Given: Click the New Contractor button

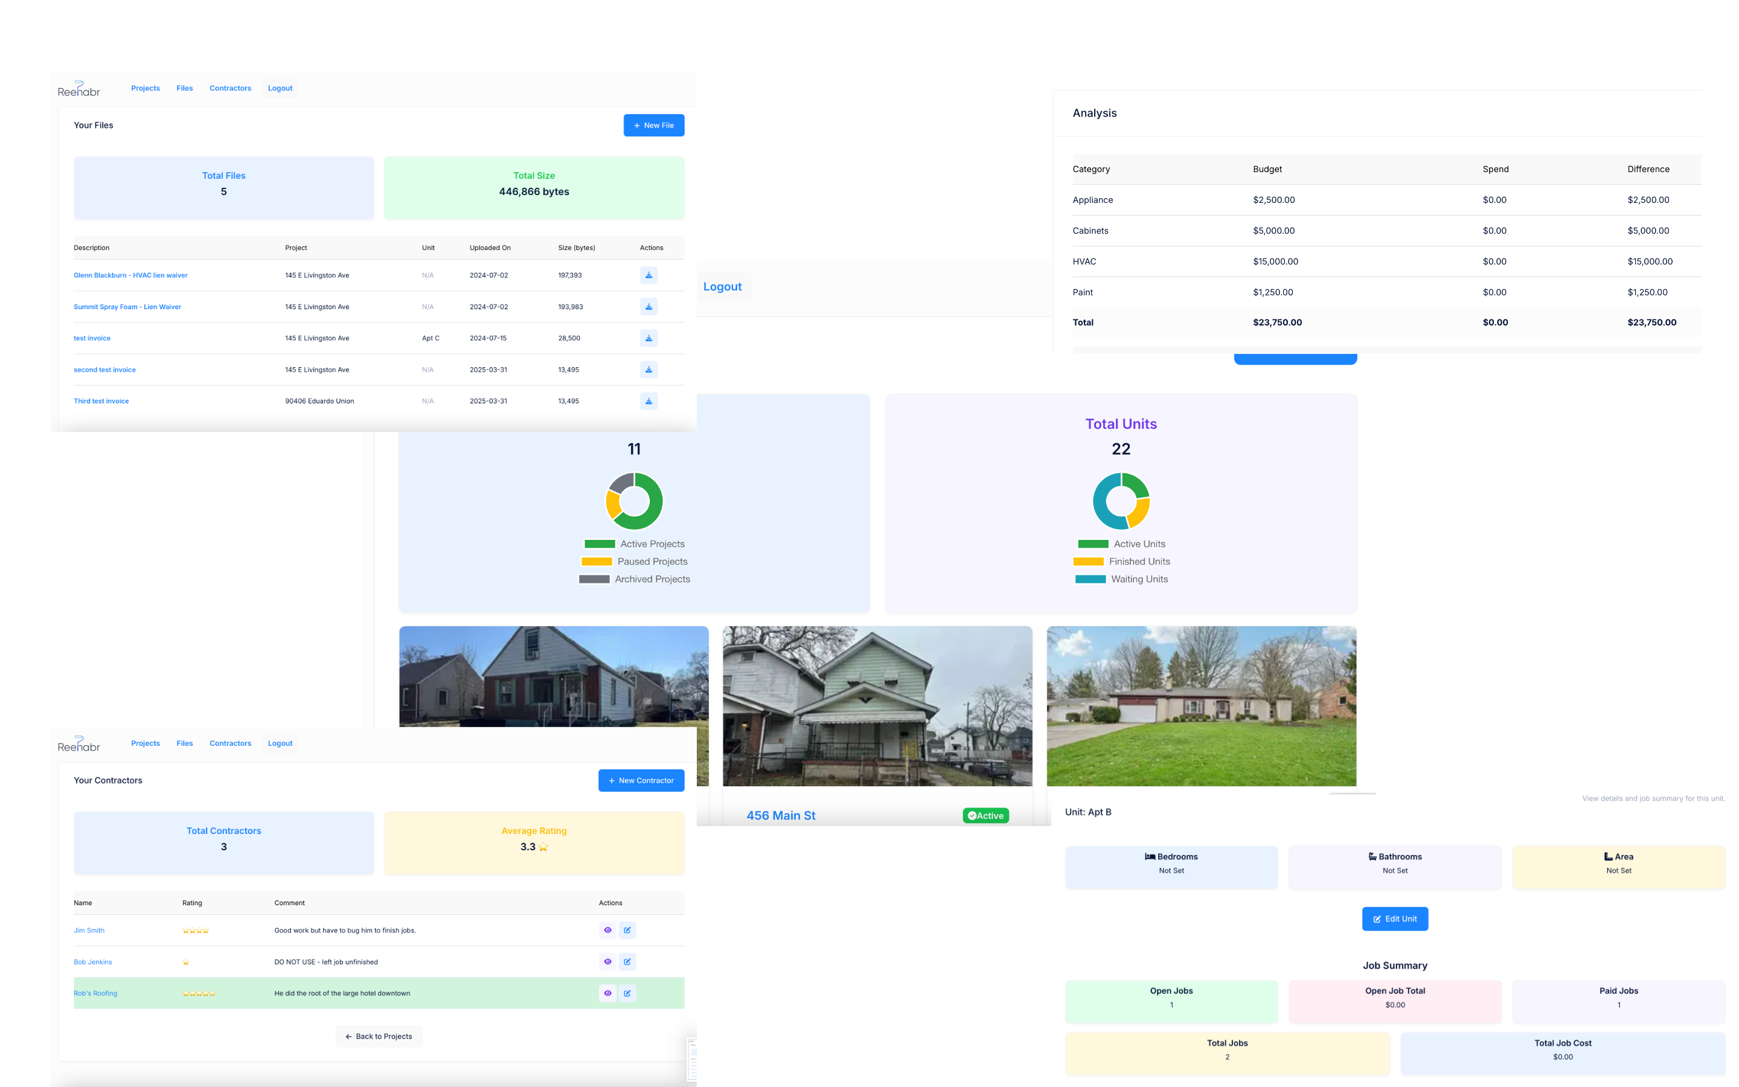Looking at the screenshot, I should 641,781.
